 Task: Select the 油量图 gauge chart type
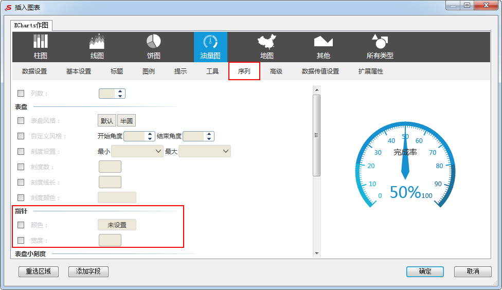point(210,47)
